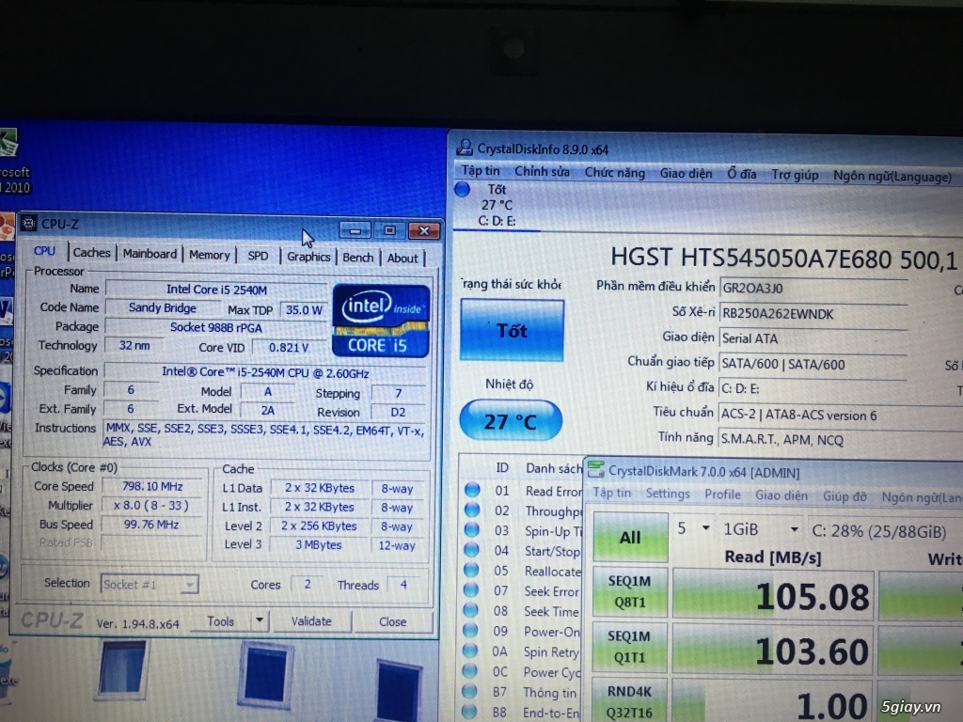This screenshot has width=963, height=722.
Task: Click the Tốt health status button
Action: coord(512,330)
